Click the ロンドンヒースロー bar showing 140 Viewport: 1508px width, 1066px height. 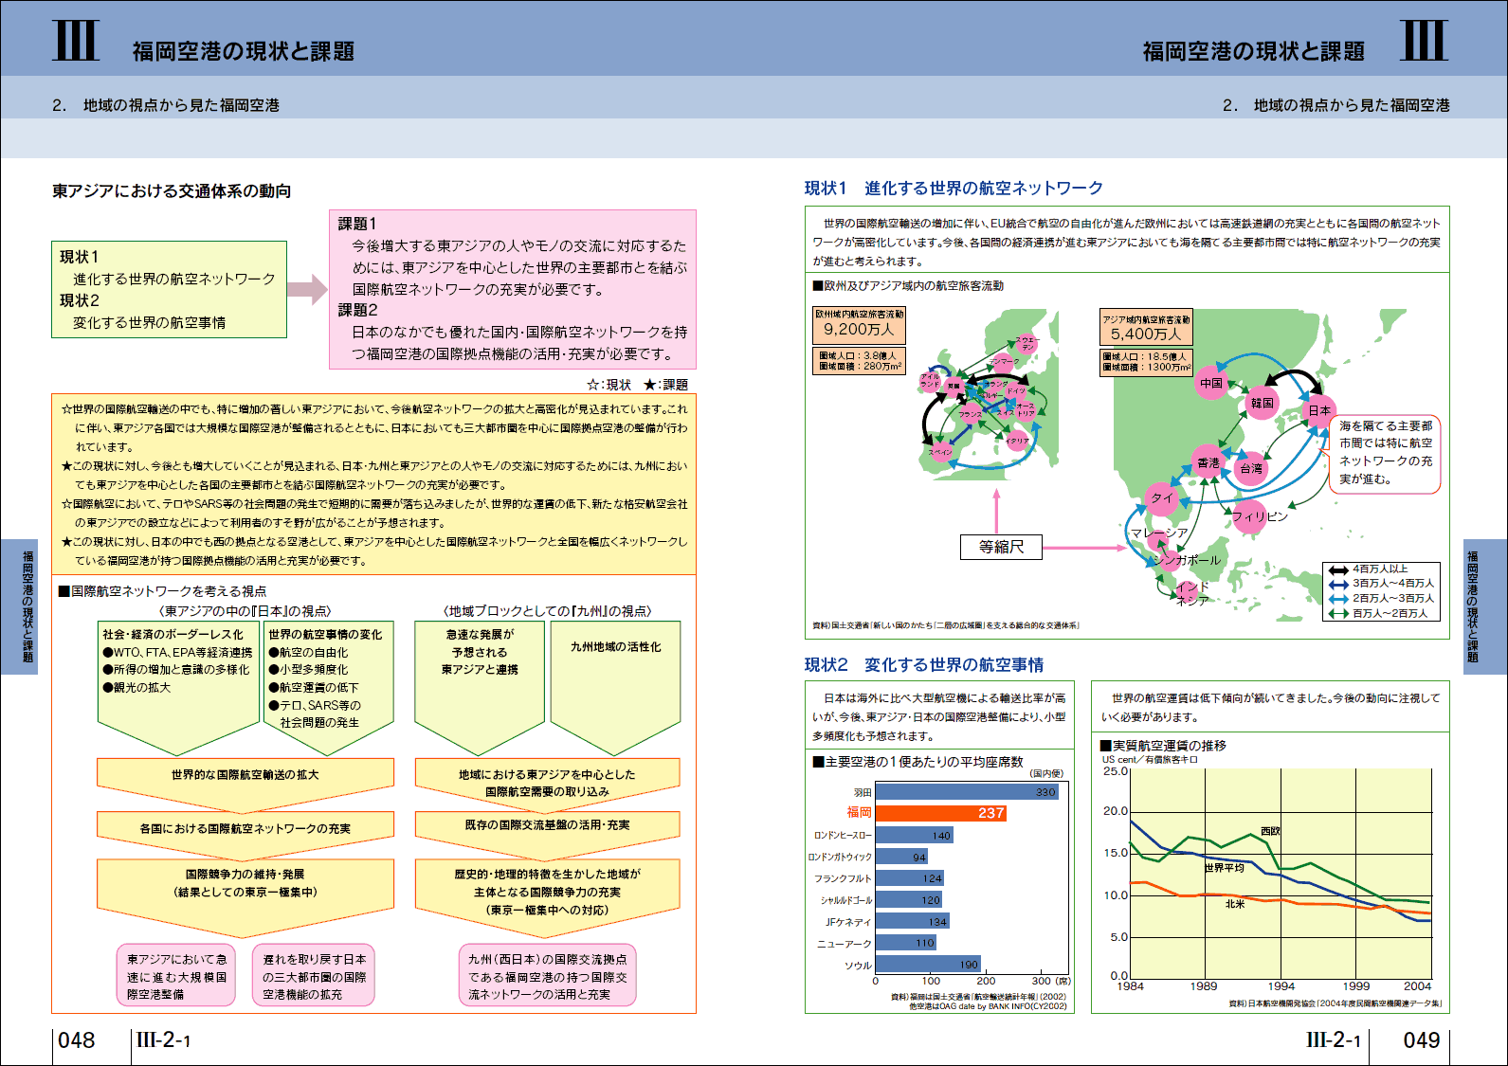pyautogui.click(x=915, y=836)
